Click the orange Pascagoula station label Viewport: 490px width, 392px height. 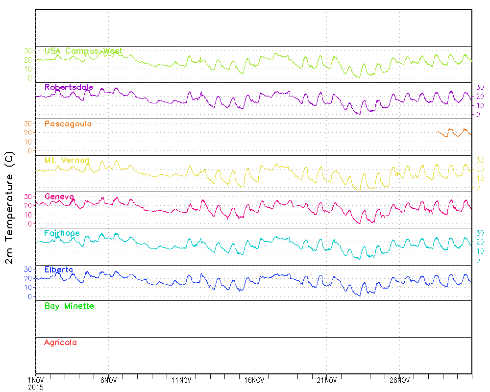[68, 124]
